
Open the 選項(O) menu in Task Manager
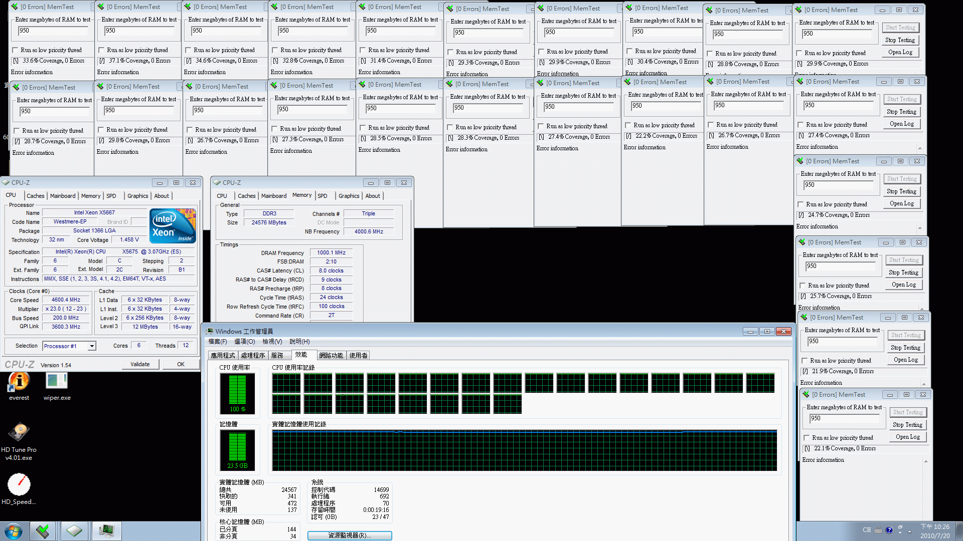point(245,342)
